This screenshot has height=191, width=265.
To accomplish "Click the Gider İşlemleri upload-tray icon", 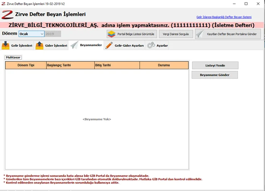I will pyautogui.click(x=39, y=45).
